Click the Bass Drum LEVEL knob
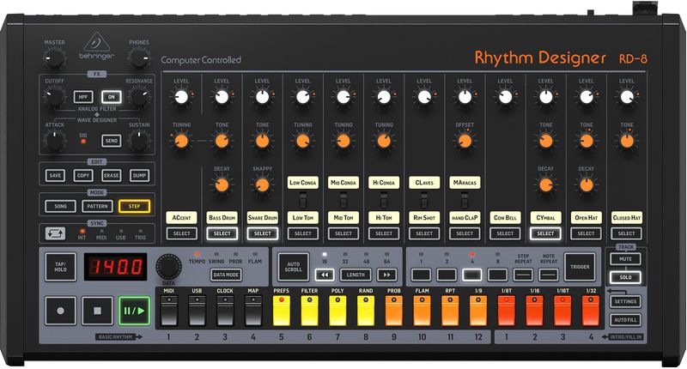687x369 pixels. point(222,97)
